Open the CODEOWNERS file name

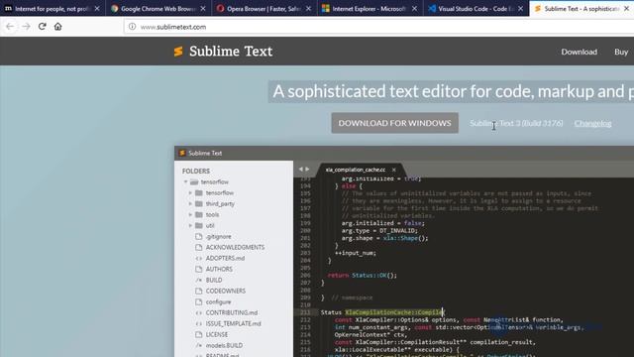(x=226, y=291)
